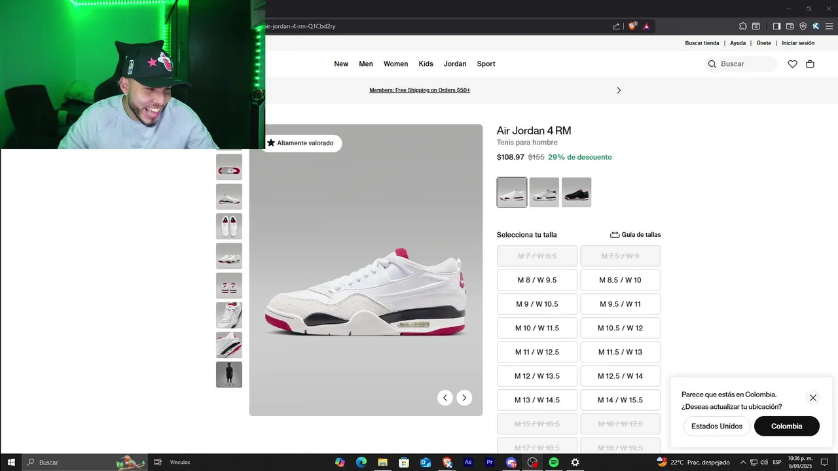The height and width of the screenshot is (471, 838).
Task: Choose Colombia location button
Action: click(786, 426)
